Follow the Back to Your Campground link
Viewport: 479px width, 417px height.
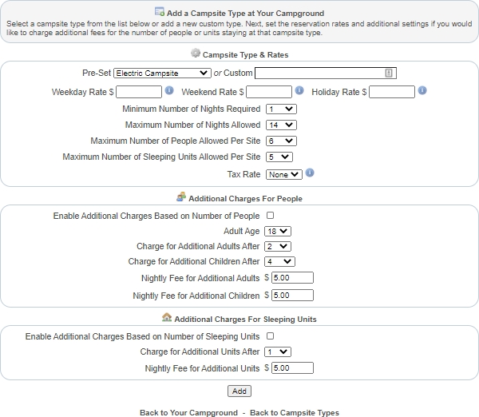point(188,413)
